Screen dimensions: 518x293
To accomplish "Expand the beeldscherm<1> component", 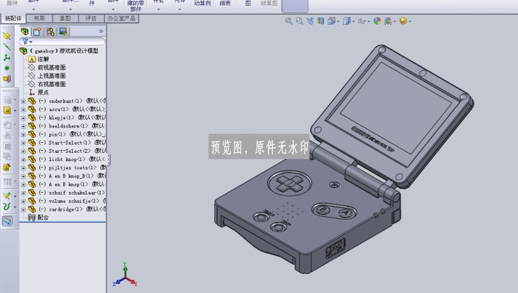I will pyautogui.click(x=23, y=126).
